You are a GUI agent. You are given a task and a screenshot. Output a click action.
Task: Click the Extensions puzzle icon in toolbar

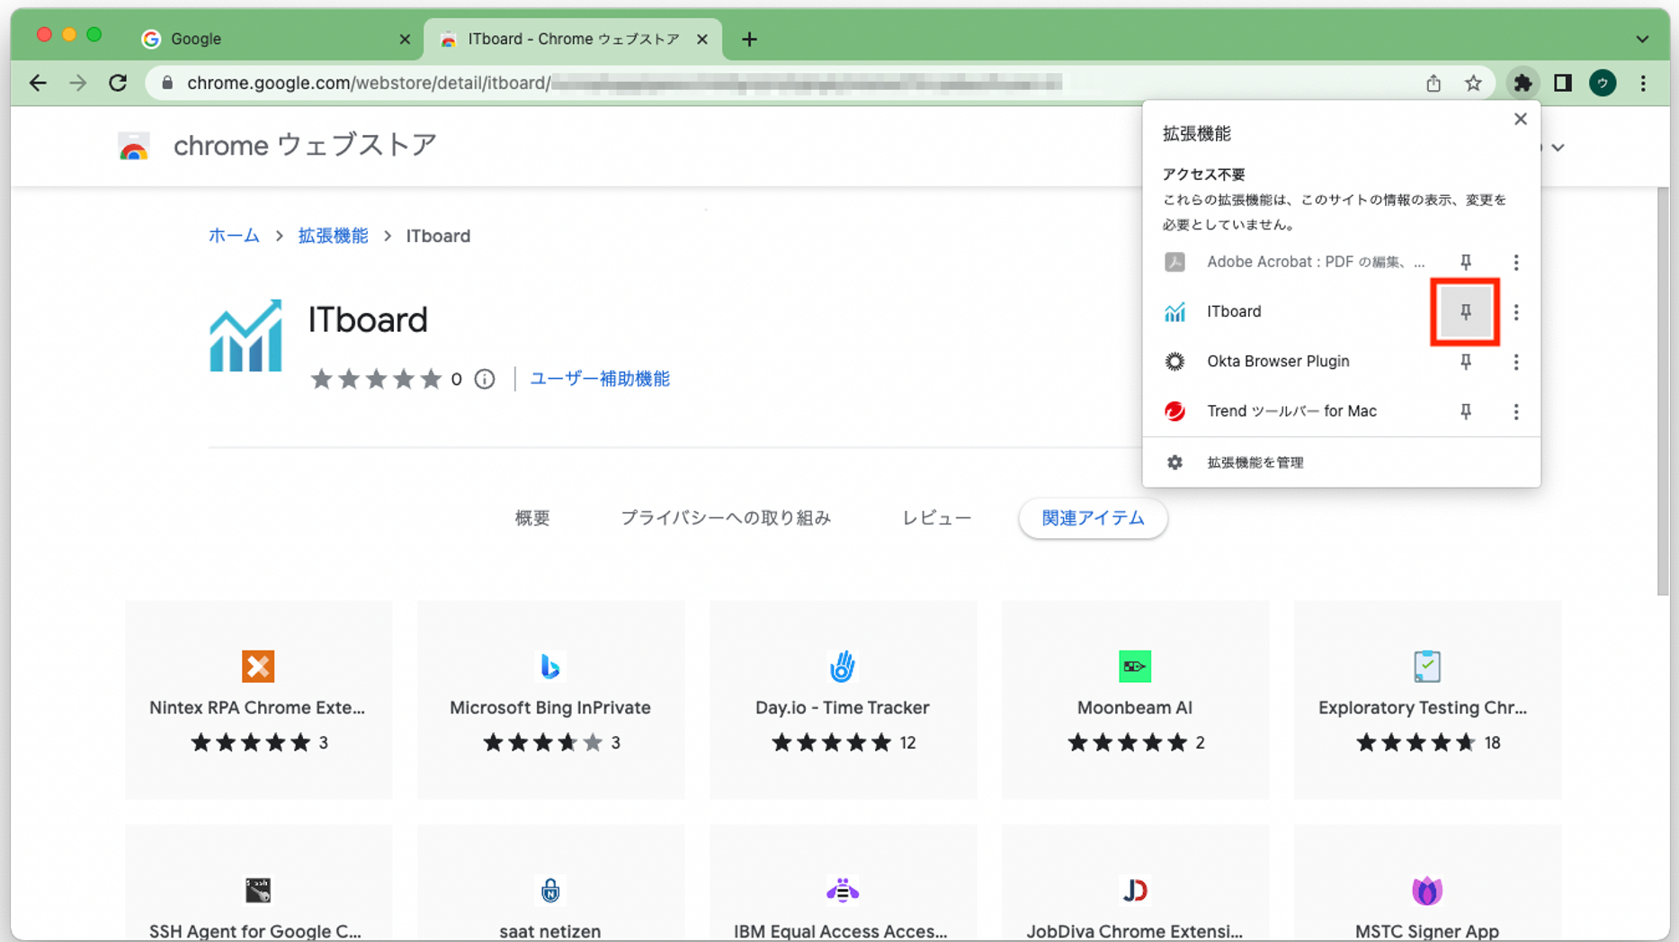coord(1522,83)
